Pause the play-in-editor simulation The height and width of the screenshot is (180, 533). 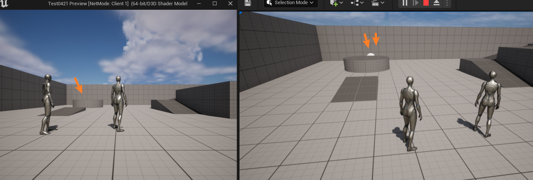405,3
